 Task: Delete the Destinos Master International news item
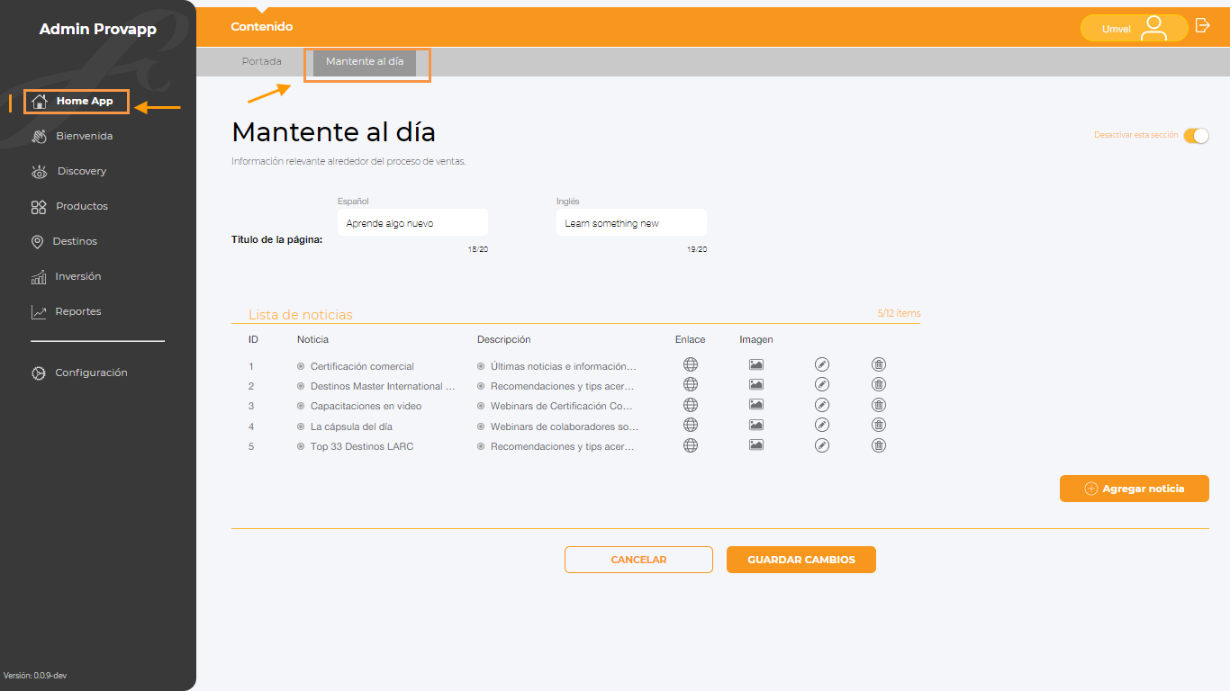click(879, 384)
